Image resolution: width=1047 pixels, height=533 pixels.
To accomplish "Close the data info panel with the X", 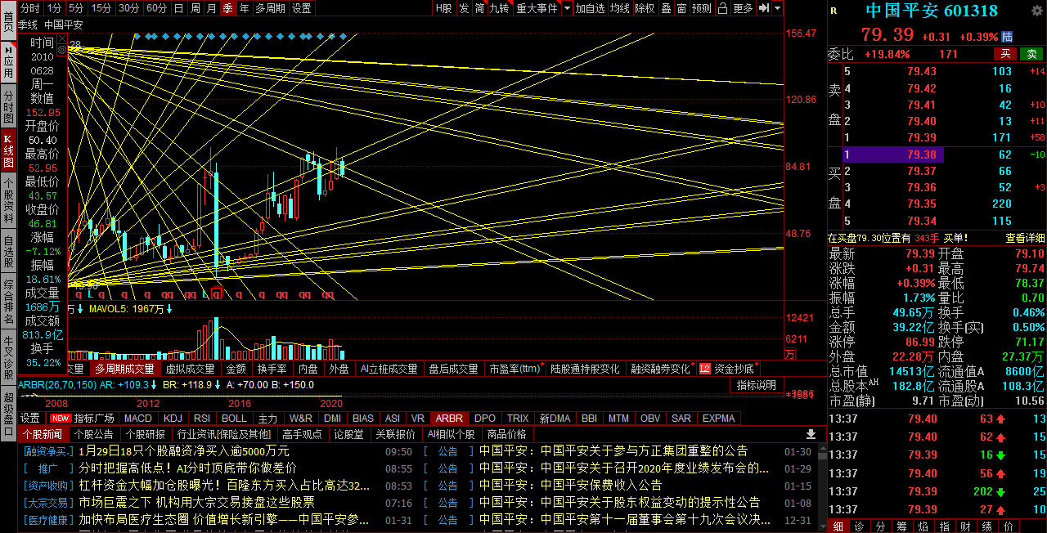I will 62,38.
